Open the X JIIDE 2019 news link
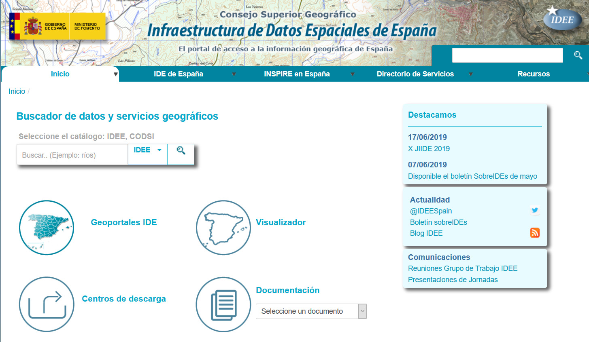The image size is (589, 342). [429, 149]
